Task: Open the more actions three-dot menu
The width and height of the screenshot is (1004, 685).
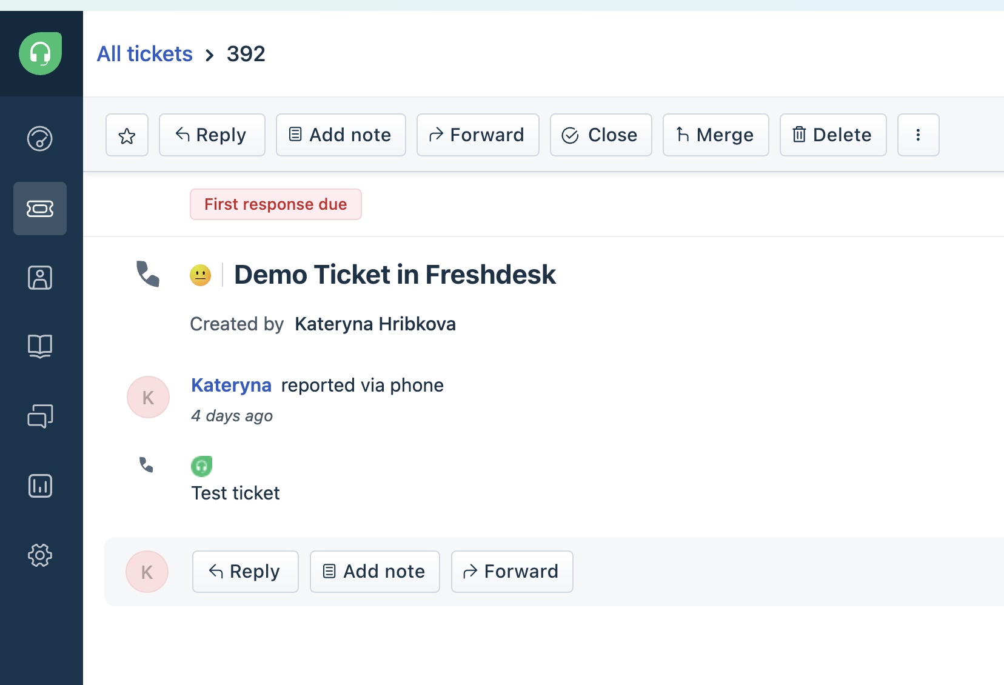Action: [918, 135]
